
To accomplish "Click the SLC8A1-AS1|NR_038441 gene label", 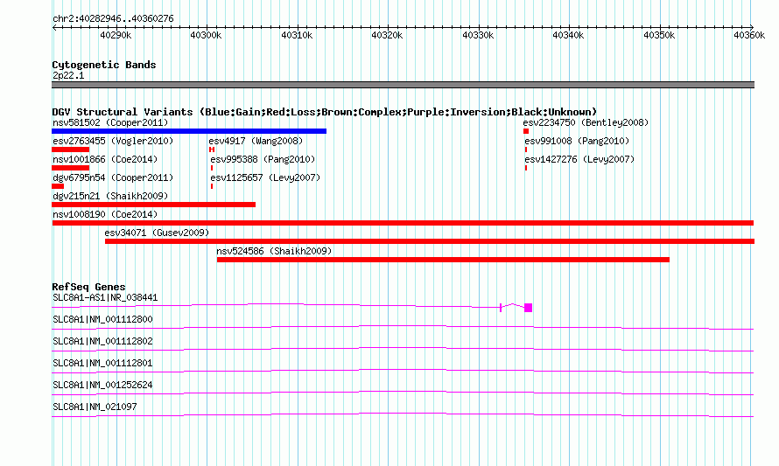I will tap(105, 298).
